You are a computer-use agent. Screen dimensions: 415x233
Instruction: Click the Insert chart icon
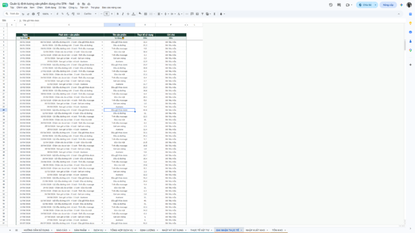click(197, 14)
